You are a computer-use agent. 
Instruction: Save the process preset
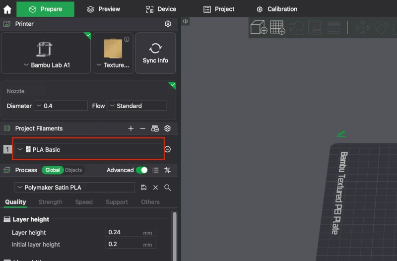[143, 188]
